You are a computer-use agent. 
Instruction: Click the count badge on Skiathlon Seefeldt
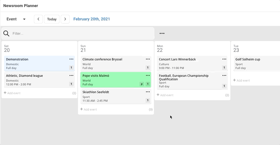point(148,100)
